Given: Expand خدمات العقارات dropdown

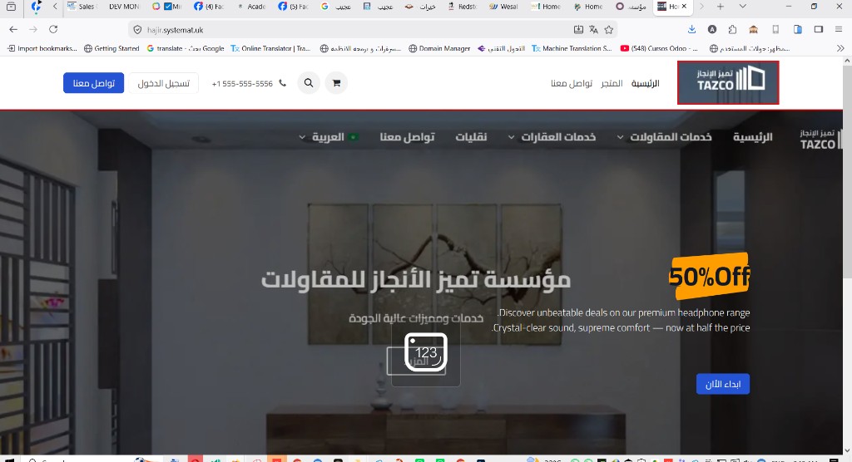Looking at the screenshot, I should coord(552,137).
